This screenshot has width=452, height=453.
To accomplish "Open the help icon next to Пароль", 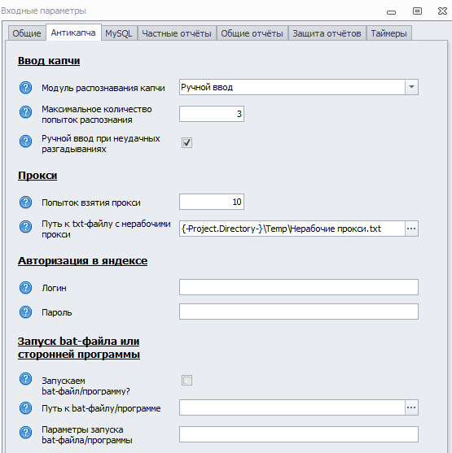I will pos(25,311).
